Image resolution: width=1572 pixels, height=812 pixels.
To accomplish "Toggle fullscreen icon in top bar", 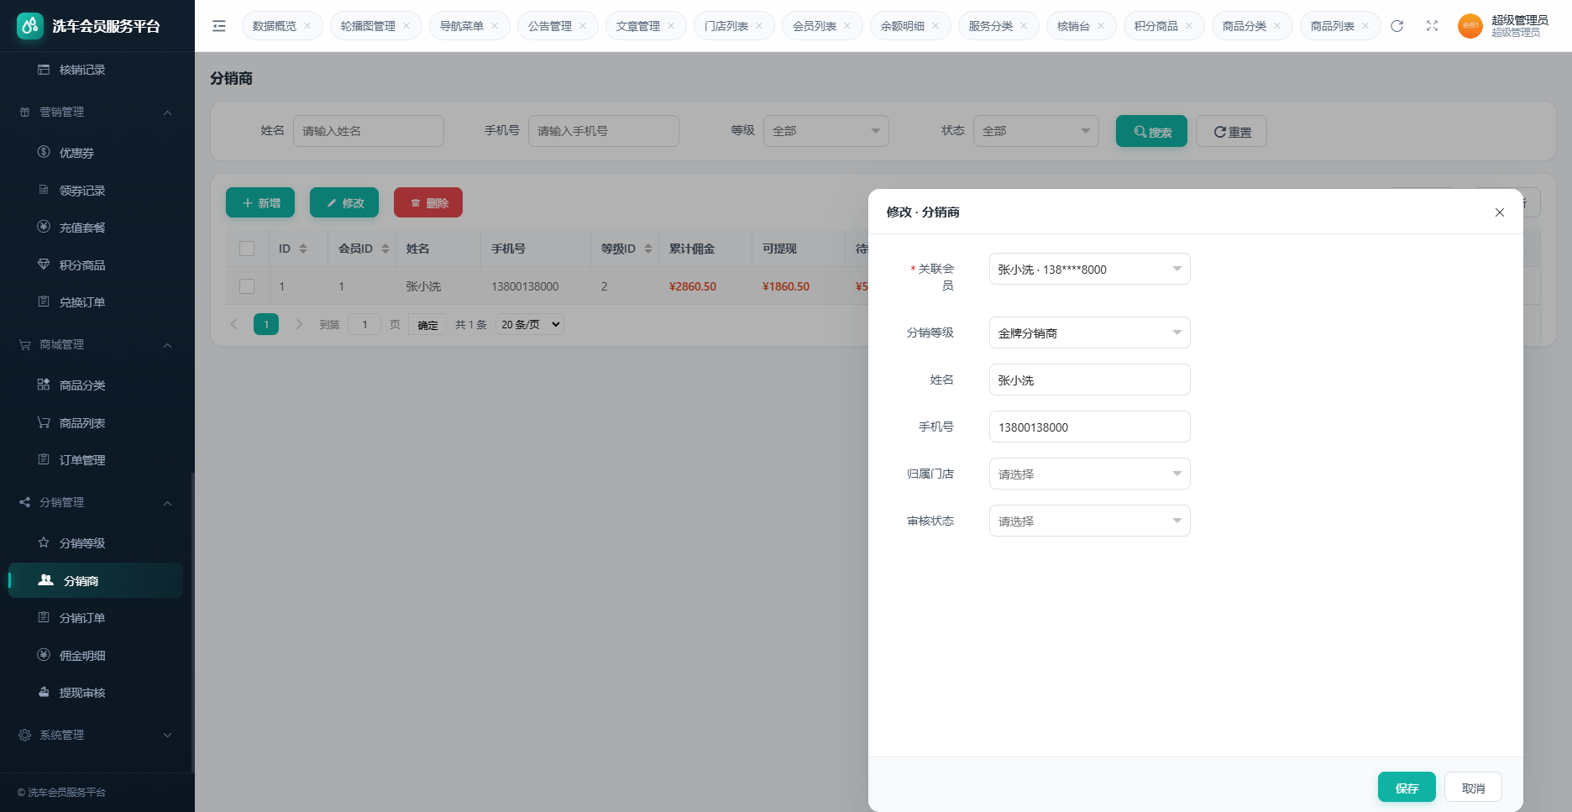I will tap(1432, 26).
